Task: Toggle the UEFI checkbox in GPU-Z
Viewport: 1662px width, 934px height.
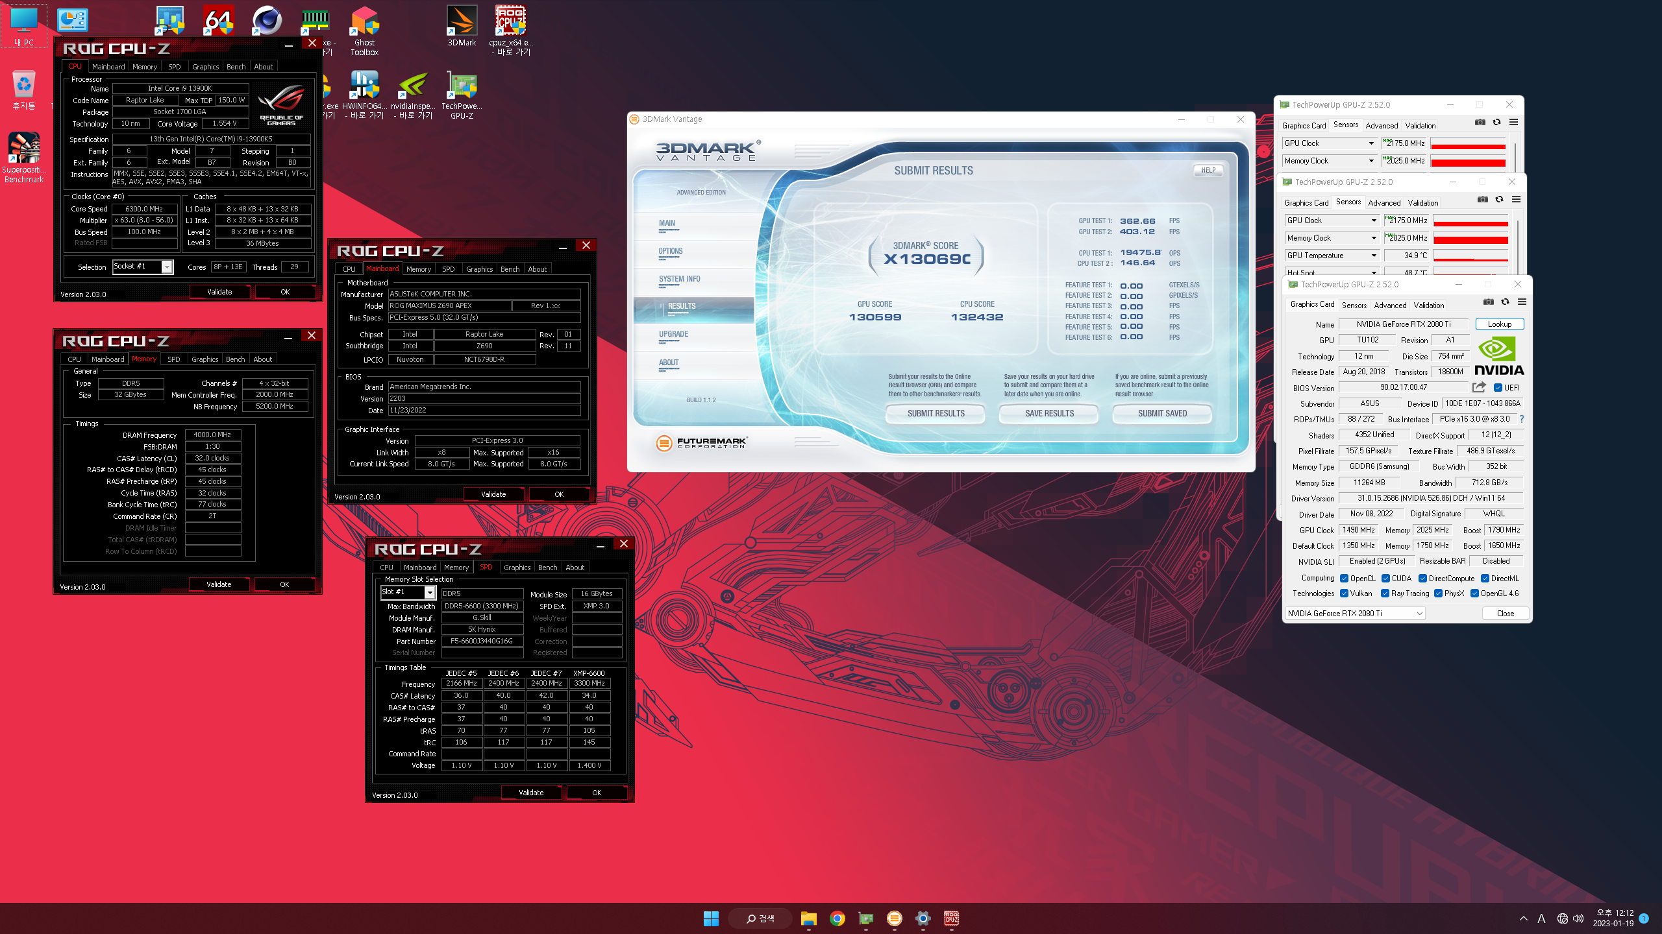Action: coord(1498,388)
